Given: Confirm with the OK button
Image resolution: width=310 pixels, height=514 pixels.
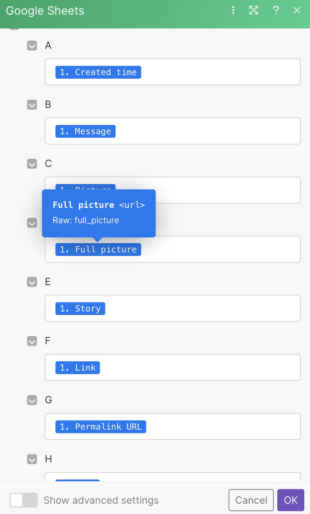Looking at the screenshot, I should click(290, 500).
